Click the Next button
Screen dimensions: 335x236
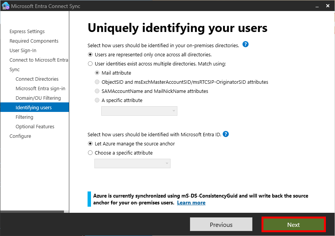pyautogui.click(x=293, y=224)
